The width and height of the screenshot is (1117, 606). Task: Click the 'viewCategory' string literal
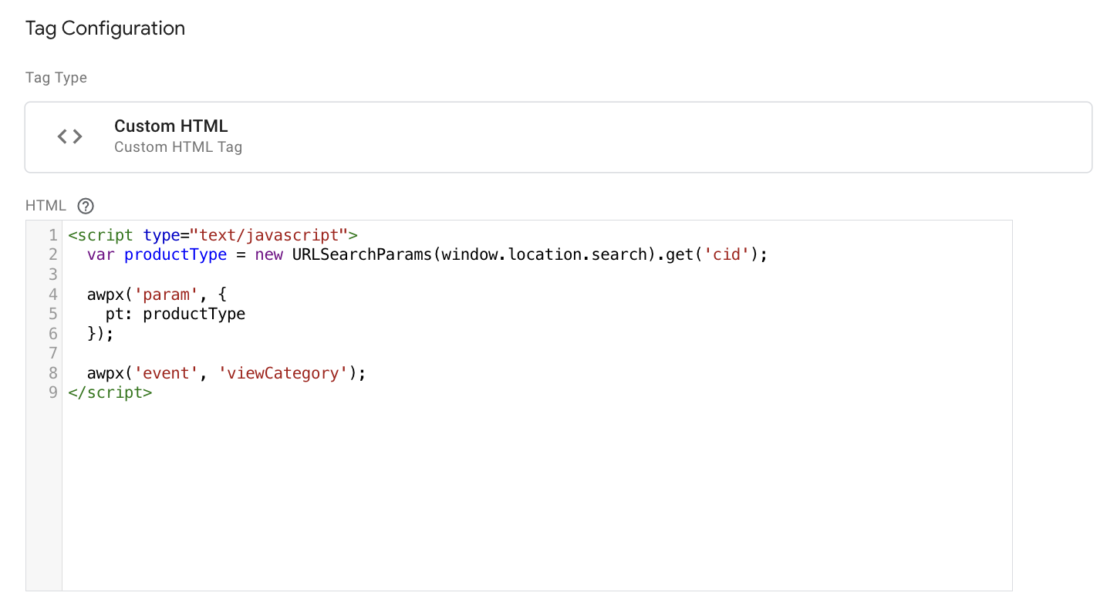click(284, 373)
